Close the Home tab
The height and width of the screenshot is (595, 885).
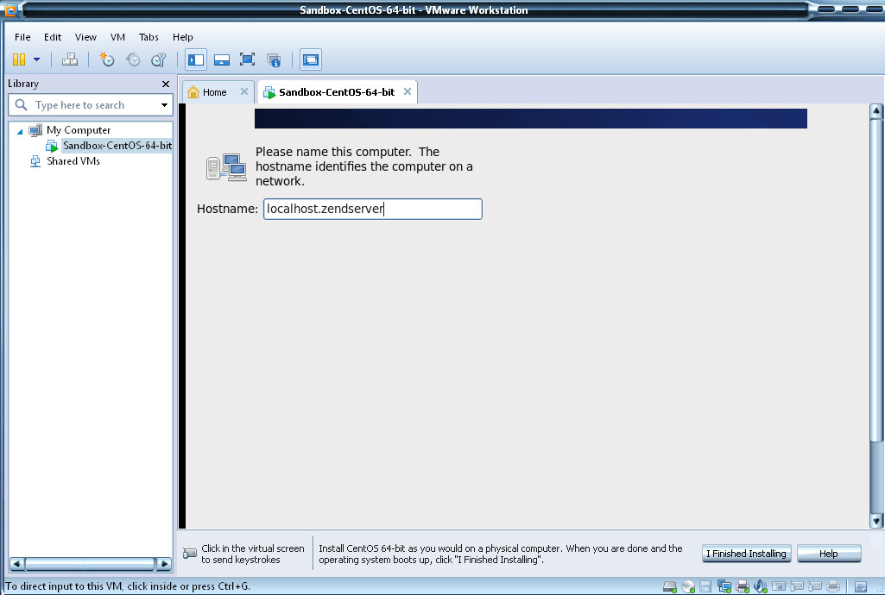[243, 91]
